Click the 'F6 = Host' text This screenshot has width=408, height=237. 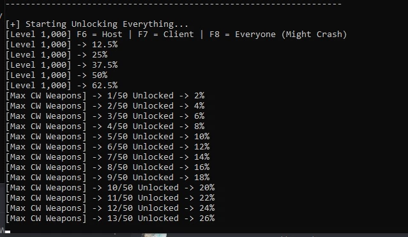click(x=100, y=34)
